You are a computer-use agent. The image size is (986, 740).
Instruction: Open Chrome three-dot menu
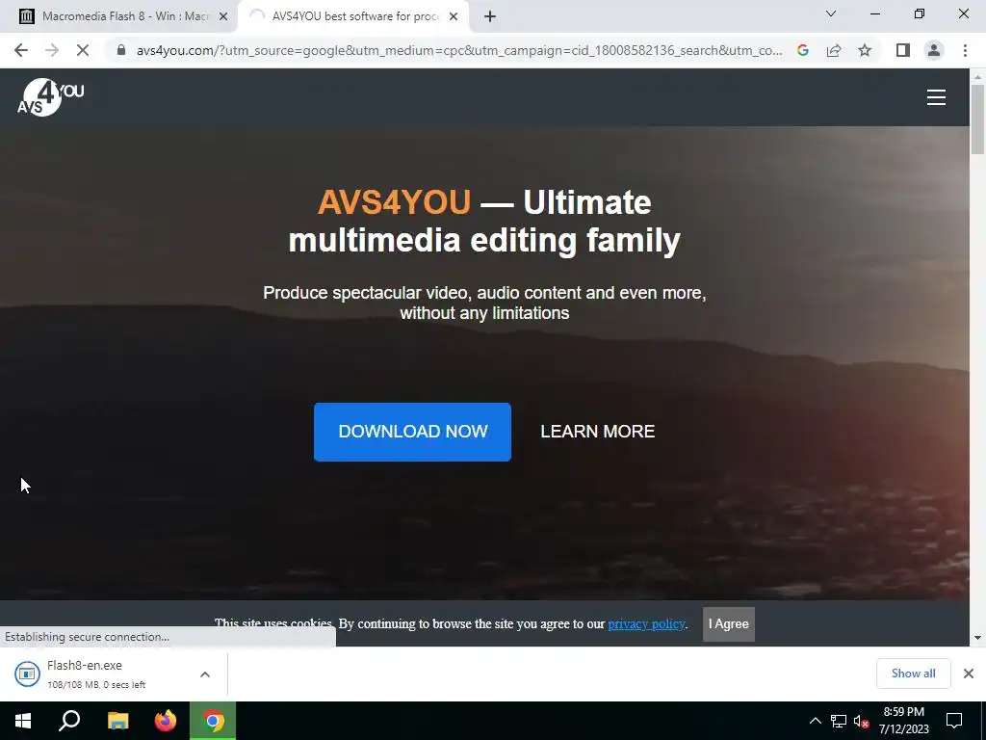coord(965,50)
